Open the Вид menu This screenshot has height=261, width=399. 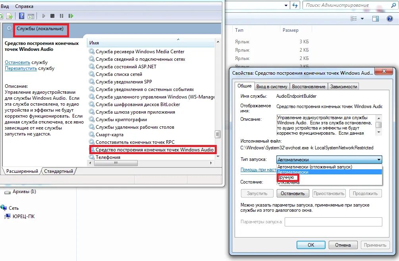[x=5, y=6]
